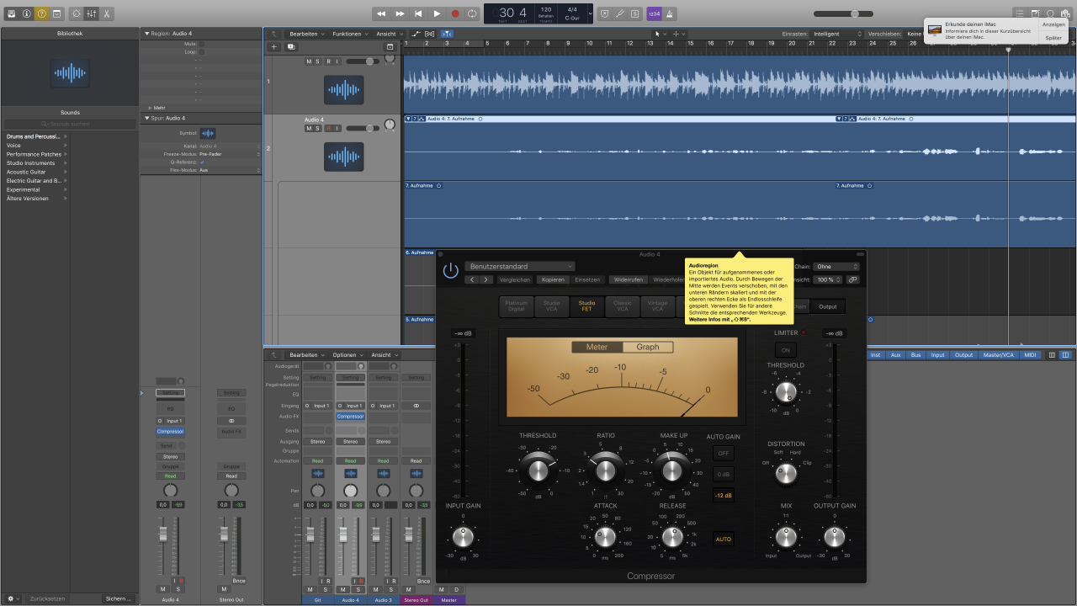Click the Tuner icon

point(619,14)
